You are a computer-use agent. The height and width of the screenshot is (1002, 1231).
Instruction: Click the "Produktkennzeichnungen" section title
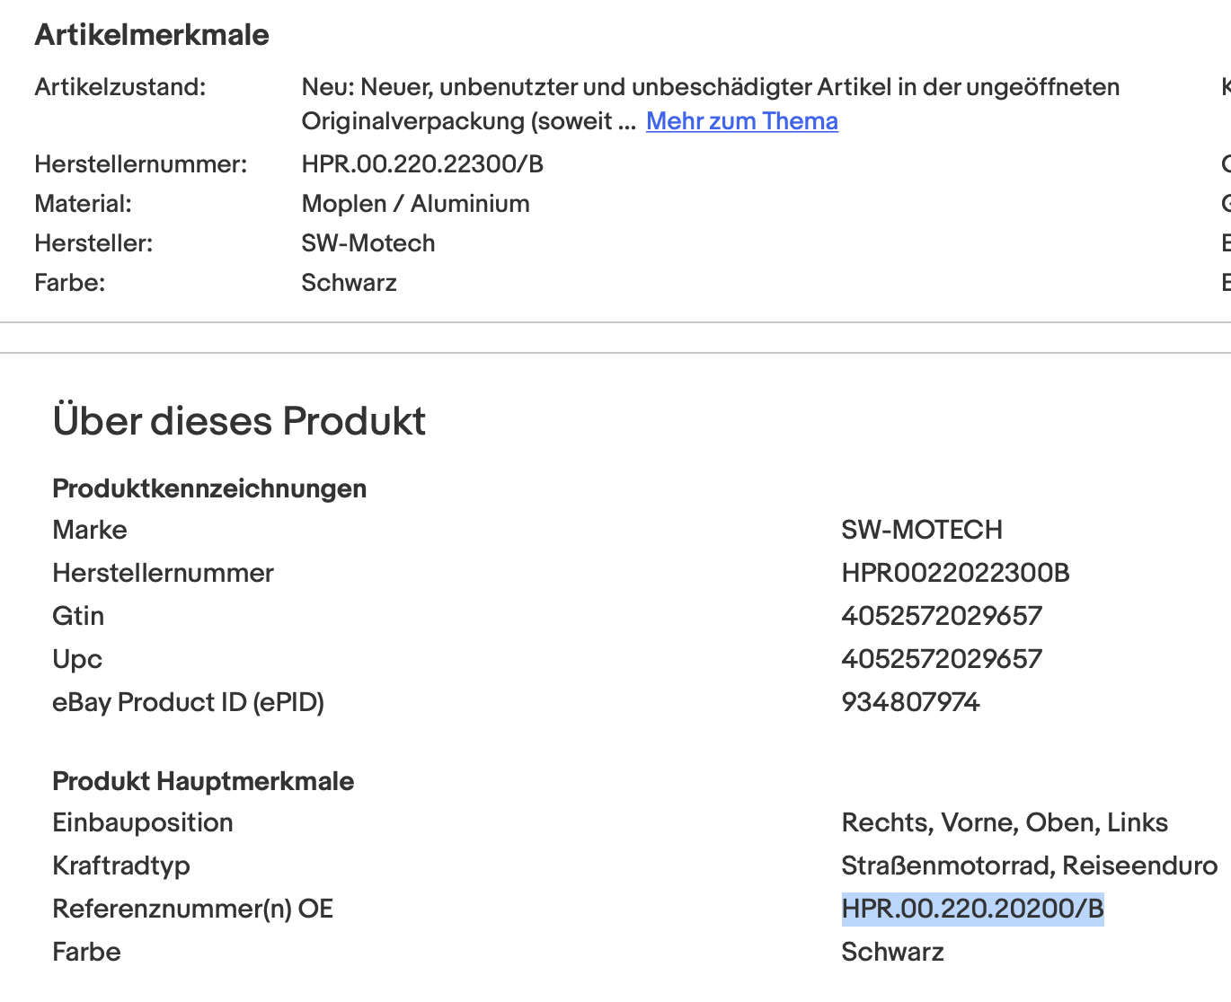pyautogui.click(x=209, y=488)
